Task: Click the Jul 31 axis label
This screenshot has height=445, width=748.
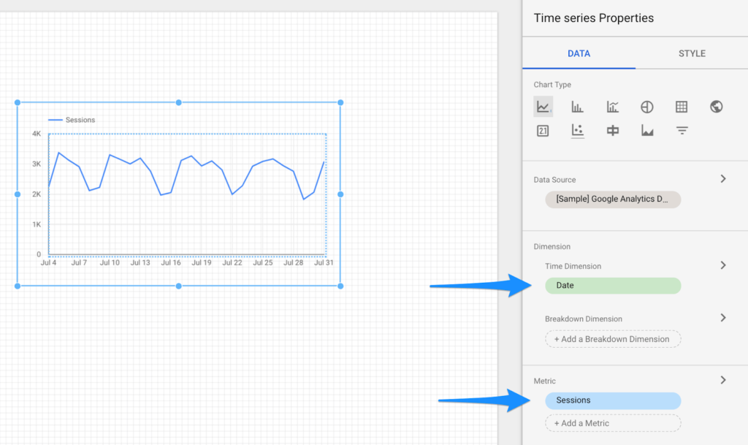Action: [324, 263]
